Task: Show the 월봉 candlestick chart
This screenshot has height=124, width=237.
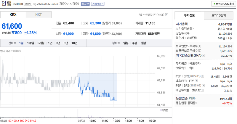Action: [143, 43]
